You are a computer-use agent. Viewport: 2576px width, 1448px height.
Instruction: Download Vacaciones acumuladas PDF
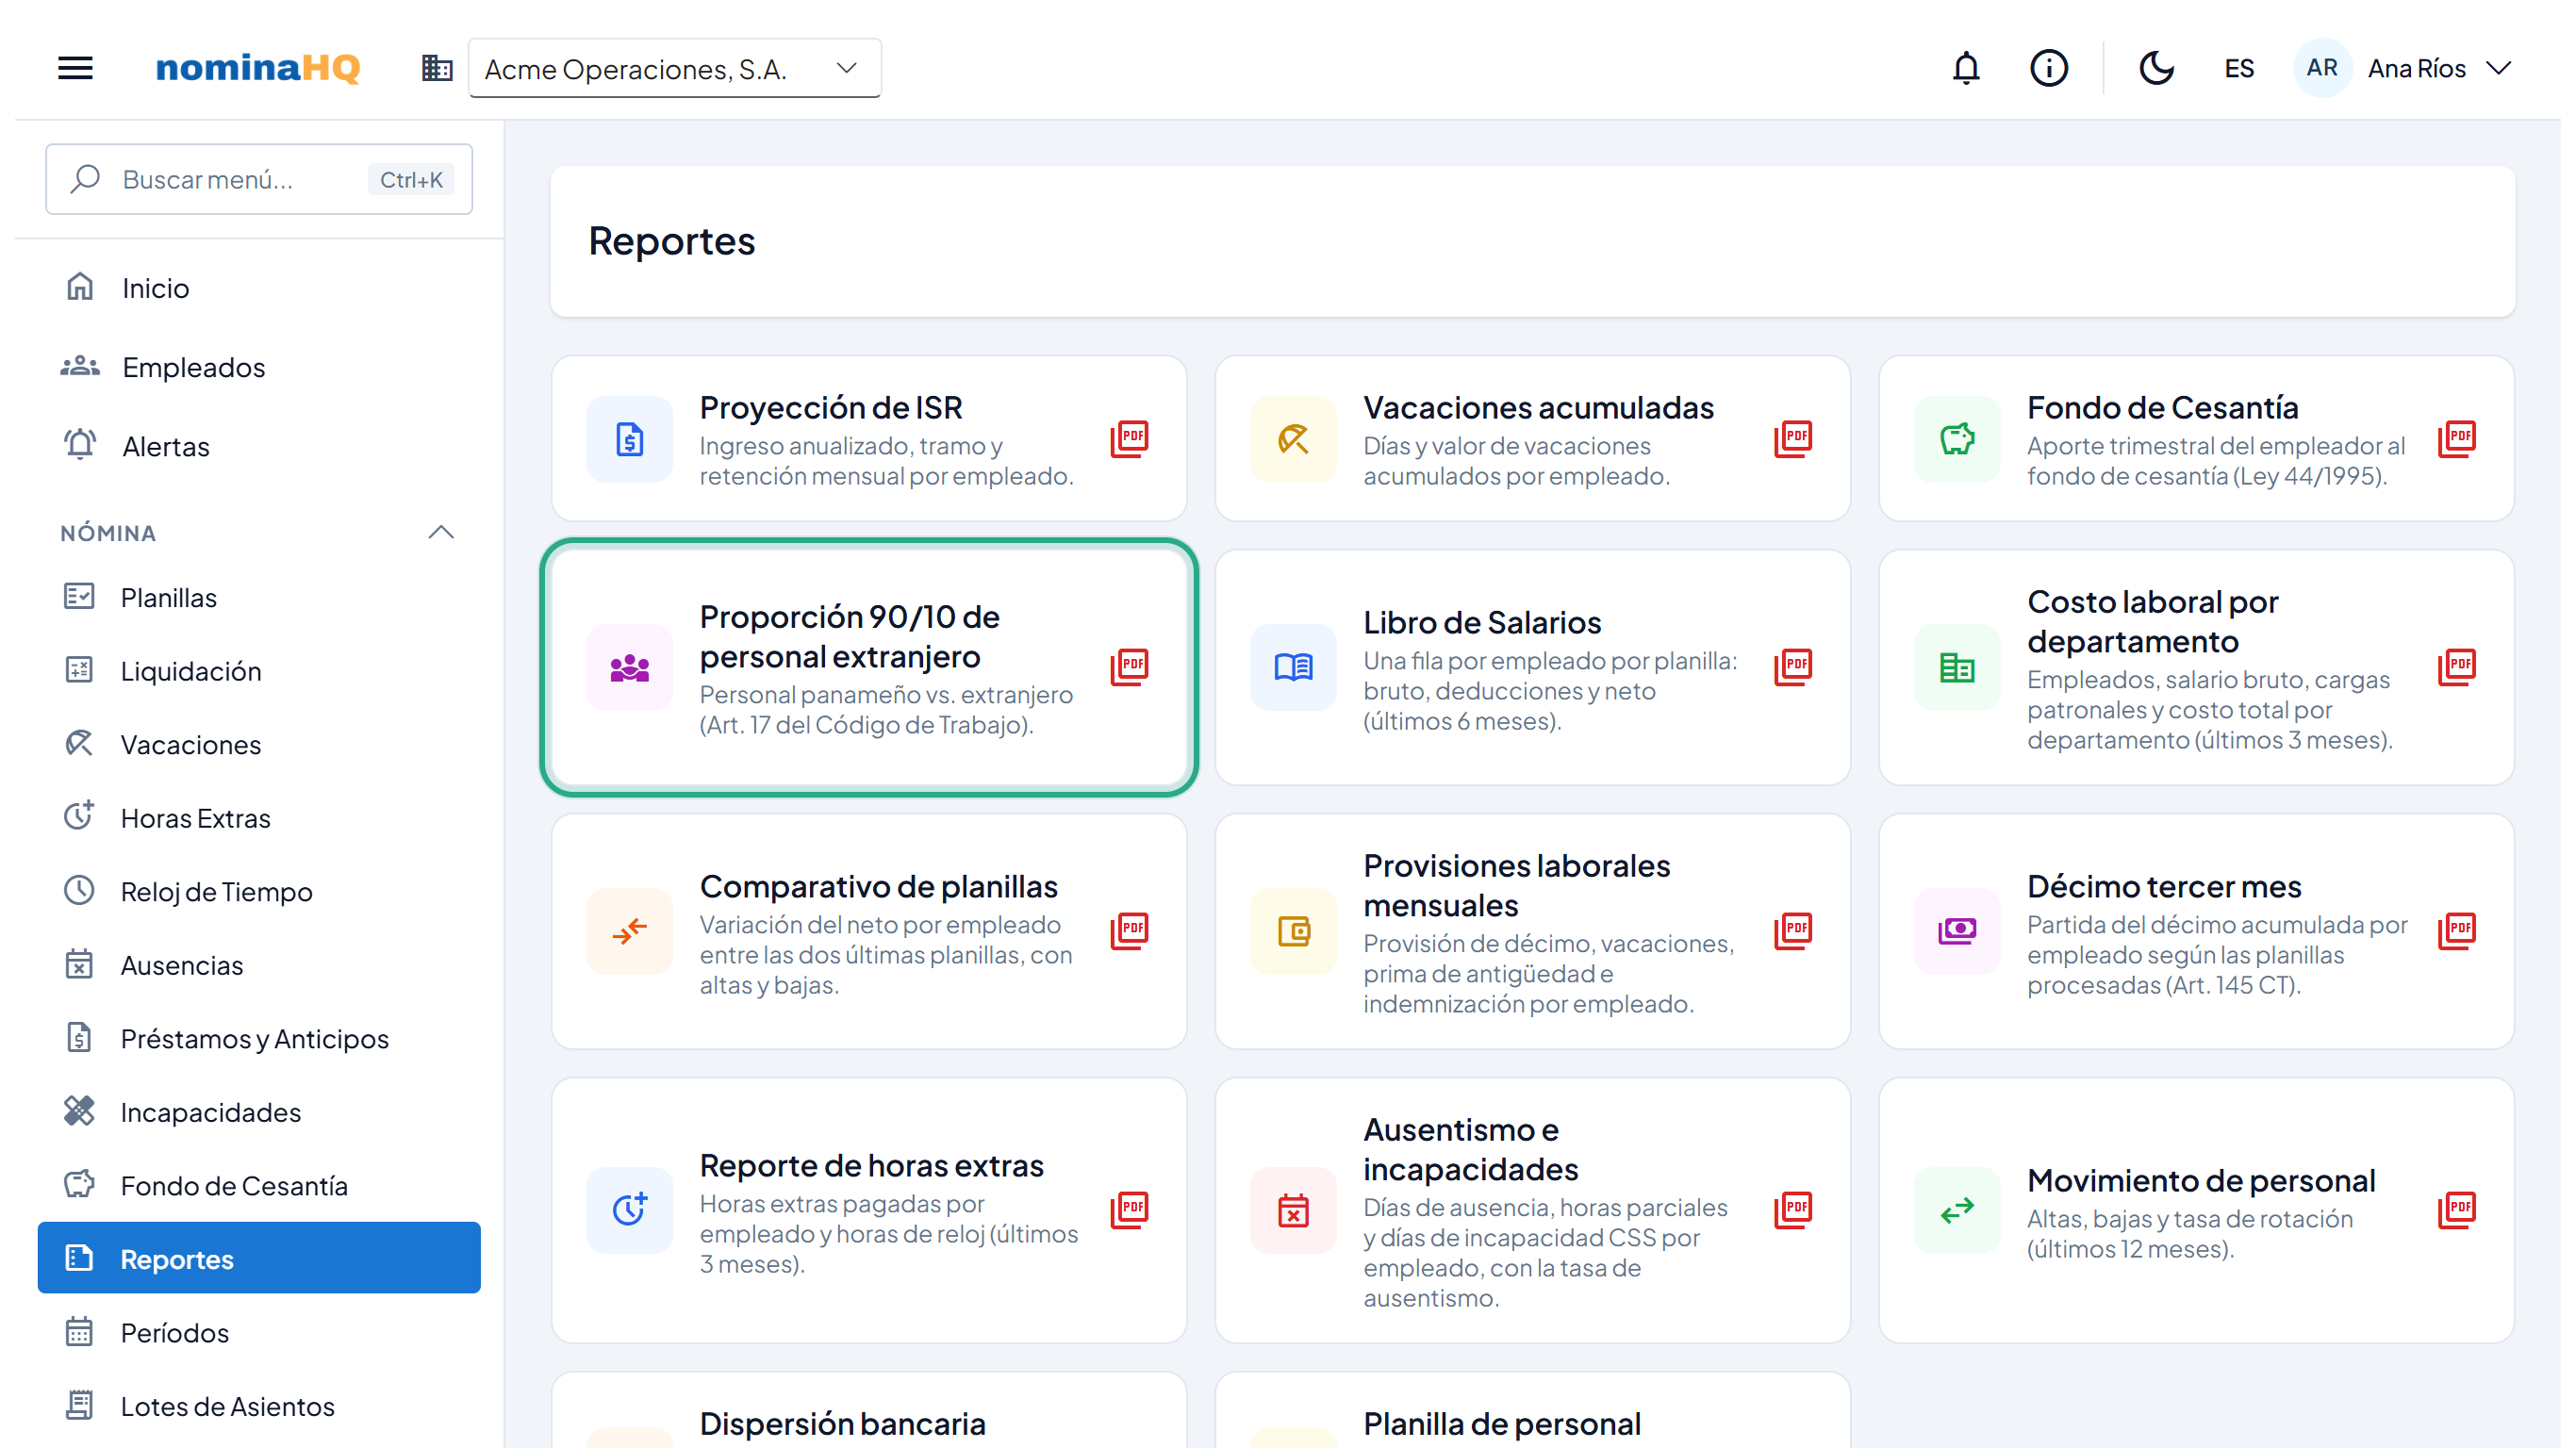tap(1794, 438)
